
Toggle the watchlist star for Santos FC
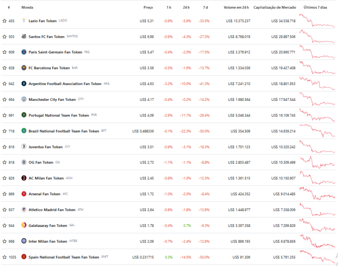coord(4,37)
